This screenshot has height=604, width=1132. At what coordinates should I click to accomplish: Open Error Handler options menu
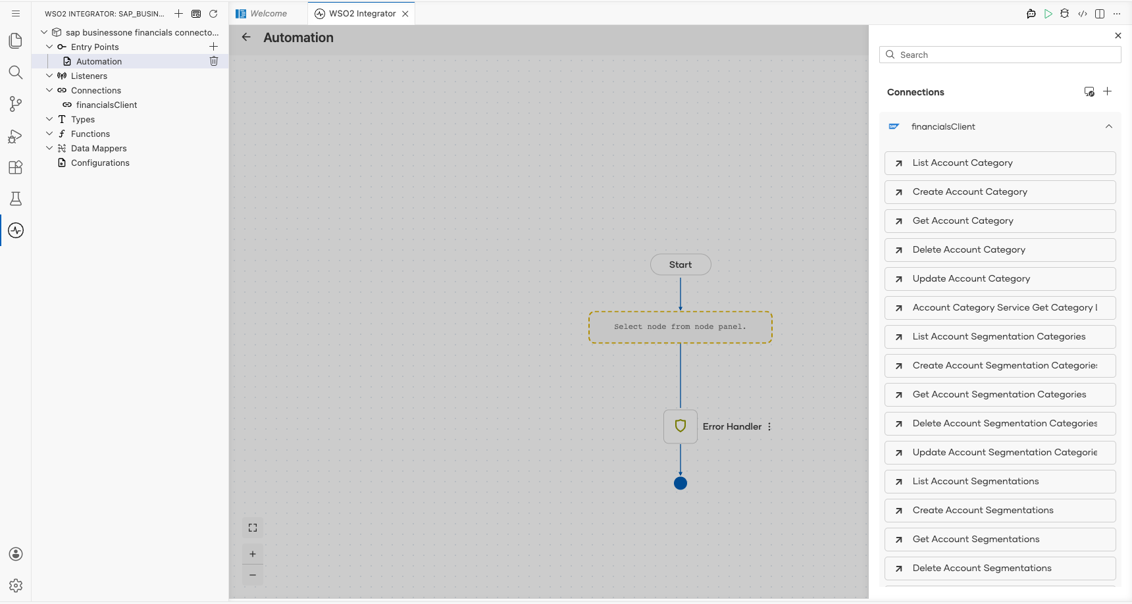pyautogui.click(x=769, y=426)
